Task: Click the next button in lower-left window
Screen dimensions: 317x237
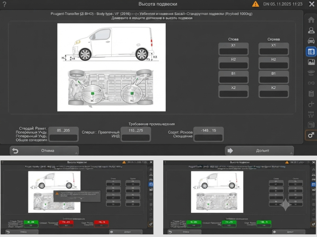Action: click(126, 232)
